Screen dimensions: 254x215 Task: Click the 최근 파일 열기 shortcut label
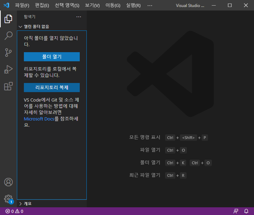145,175
